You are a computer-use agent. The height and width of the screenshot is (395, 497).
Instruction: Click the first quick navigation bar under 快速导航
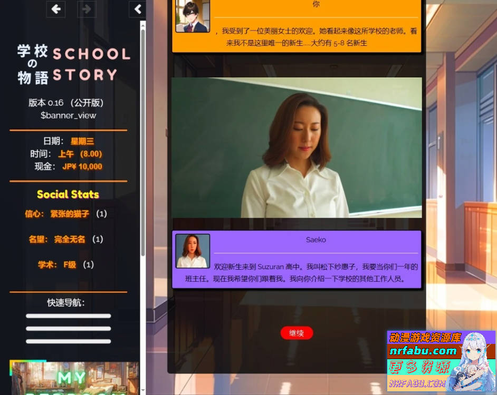[68, 315]
